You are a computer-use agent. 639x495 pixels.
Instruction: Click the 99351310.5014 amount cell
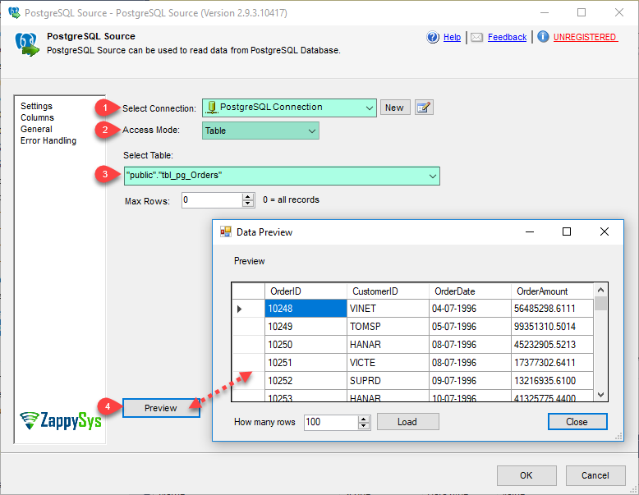click(552, 327)
